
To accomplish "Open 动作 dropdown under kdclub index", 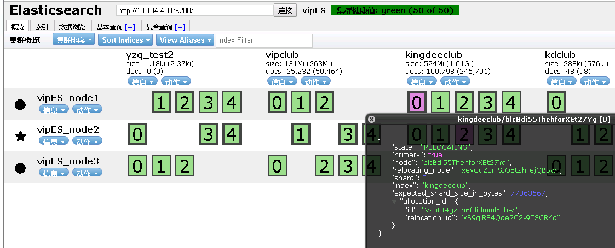I will 595,81.
